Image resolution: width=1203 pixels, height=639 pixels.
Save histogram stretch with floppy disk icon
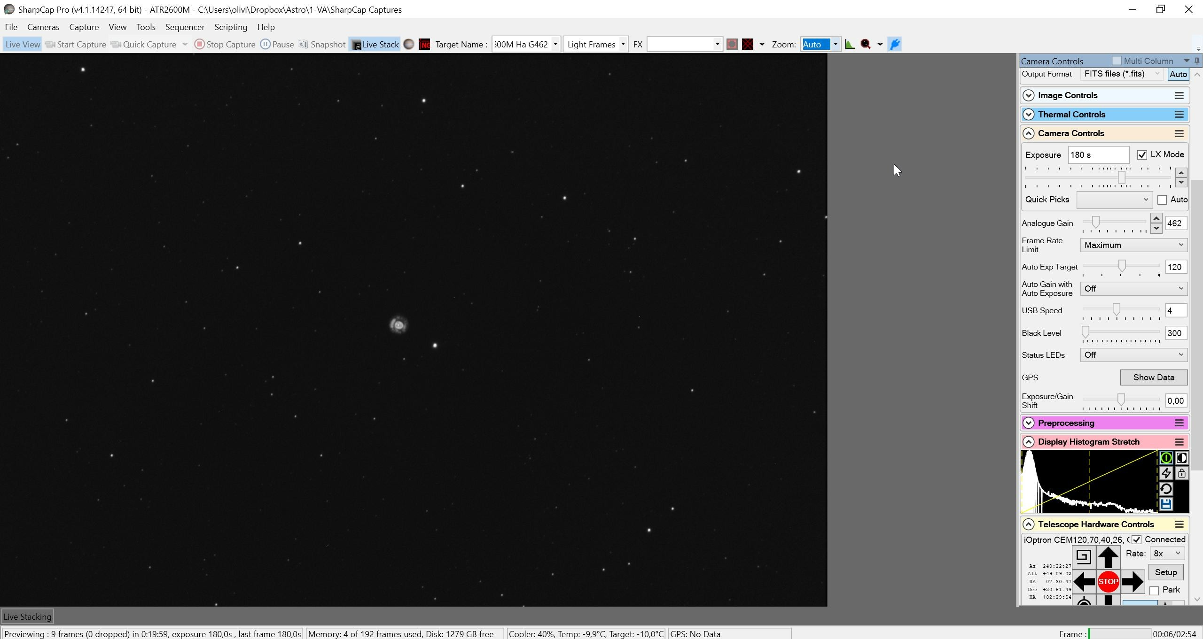click(1166, 504)
